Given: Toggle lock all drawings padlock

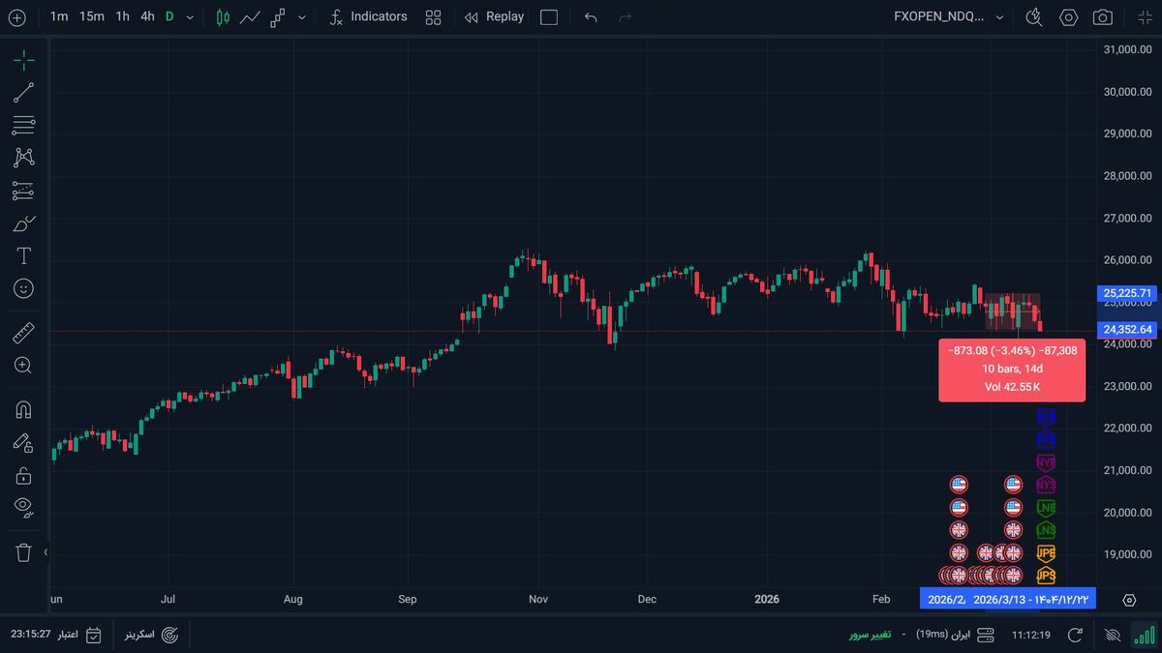Looking at the screenshot, I should (x=23, y=475).
